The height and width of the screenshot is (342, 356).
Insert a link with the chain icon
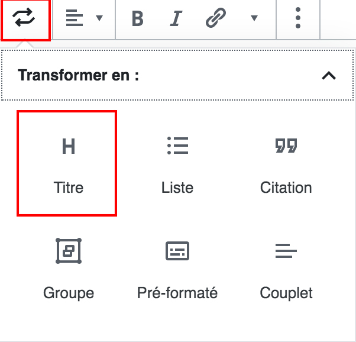click(215, 19)
